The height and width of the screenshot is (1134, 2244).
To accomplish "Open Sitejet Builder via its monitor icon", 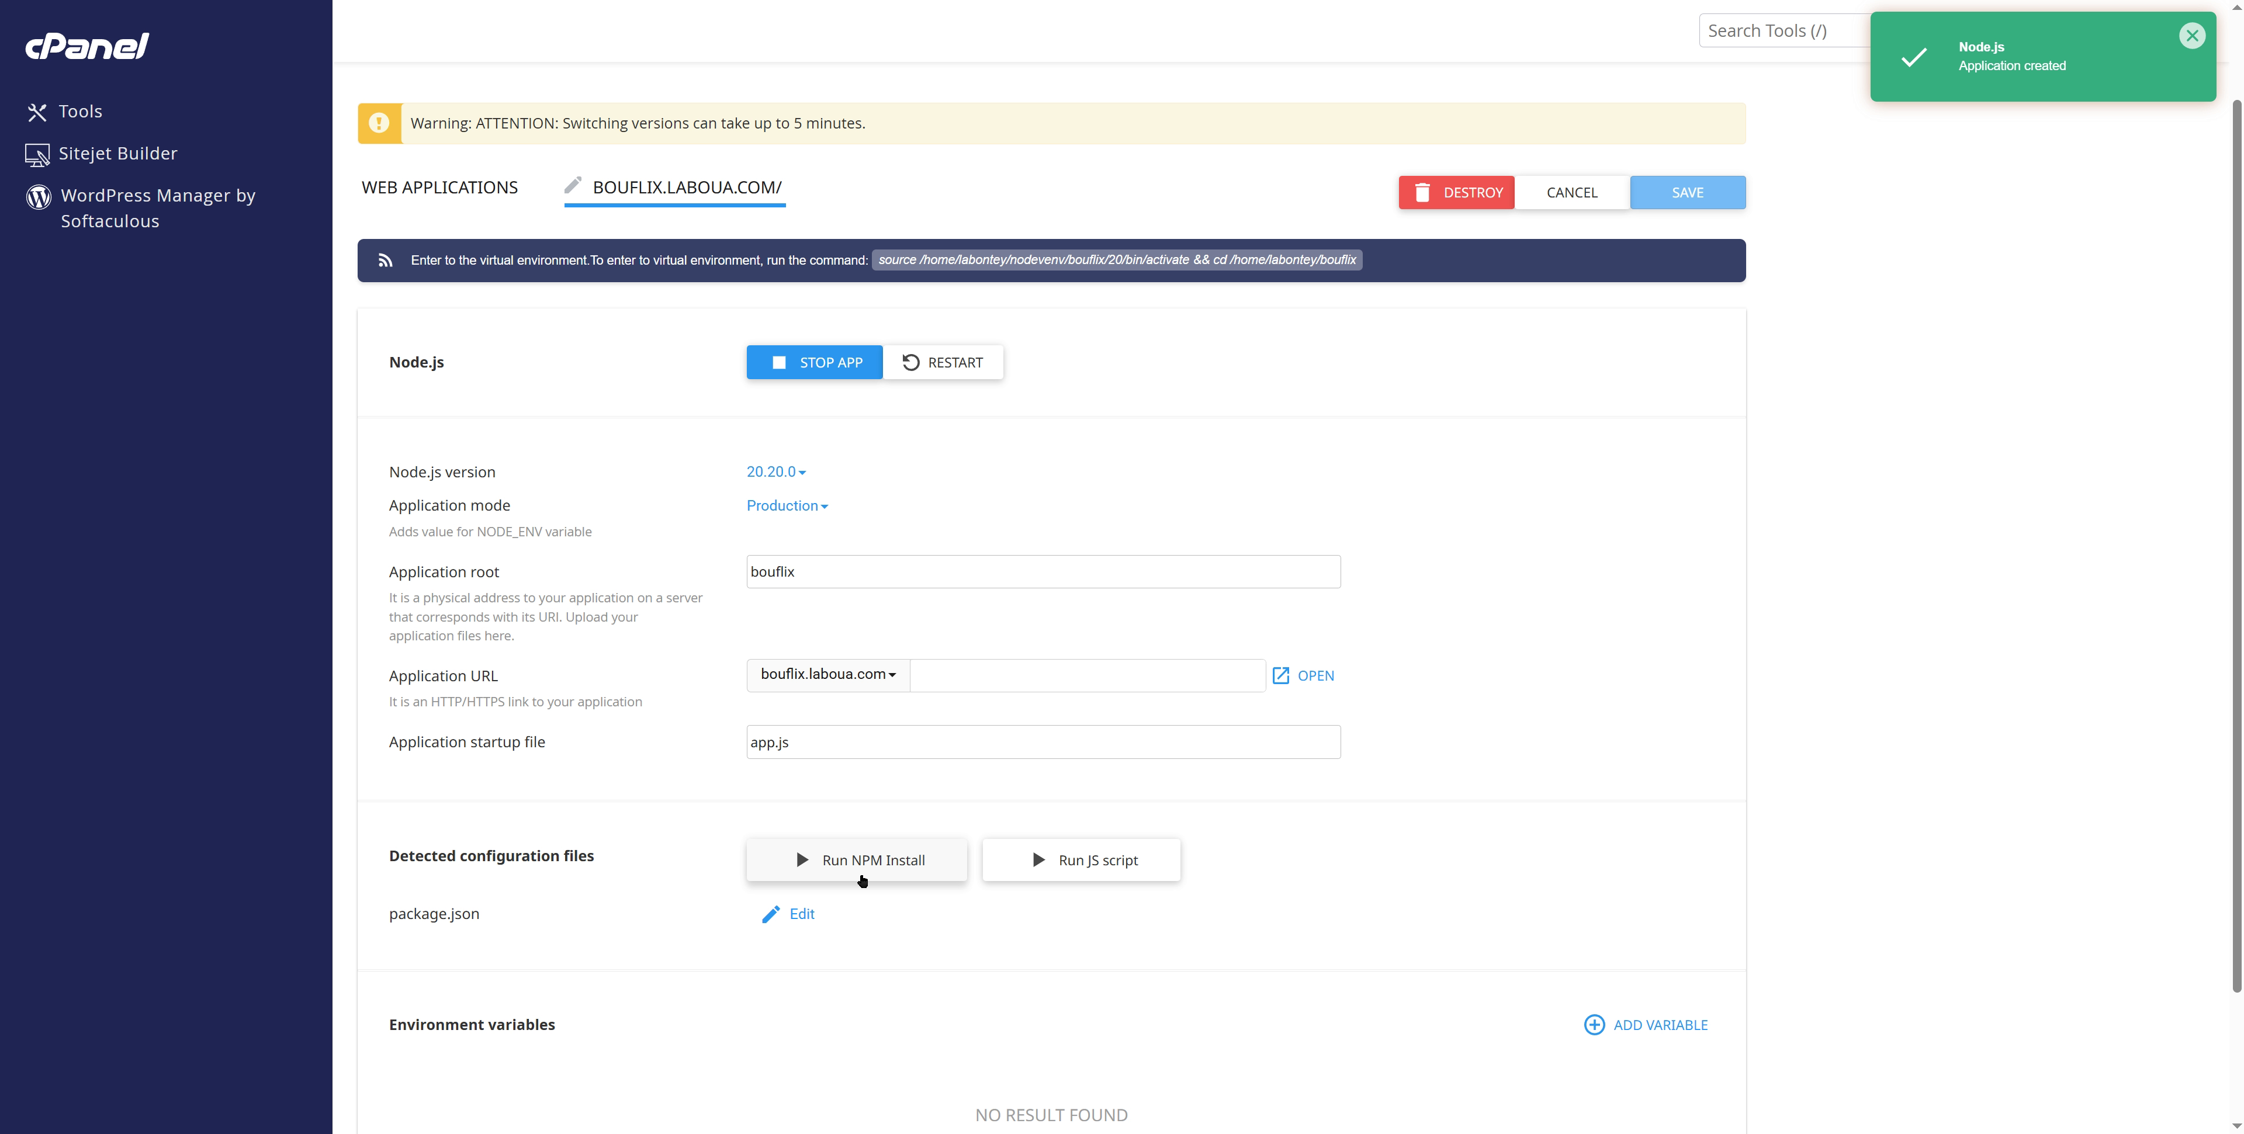I will click(37, 155).
